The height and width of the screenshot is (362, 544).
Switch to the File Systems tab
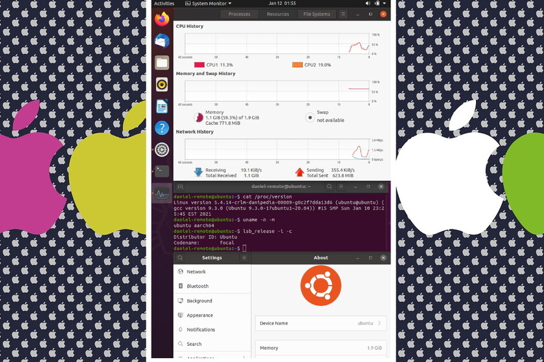pos(317,14)
